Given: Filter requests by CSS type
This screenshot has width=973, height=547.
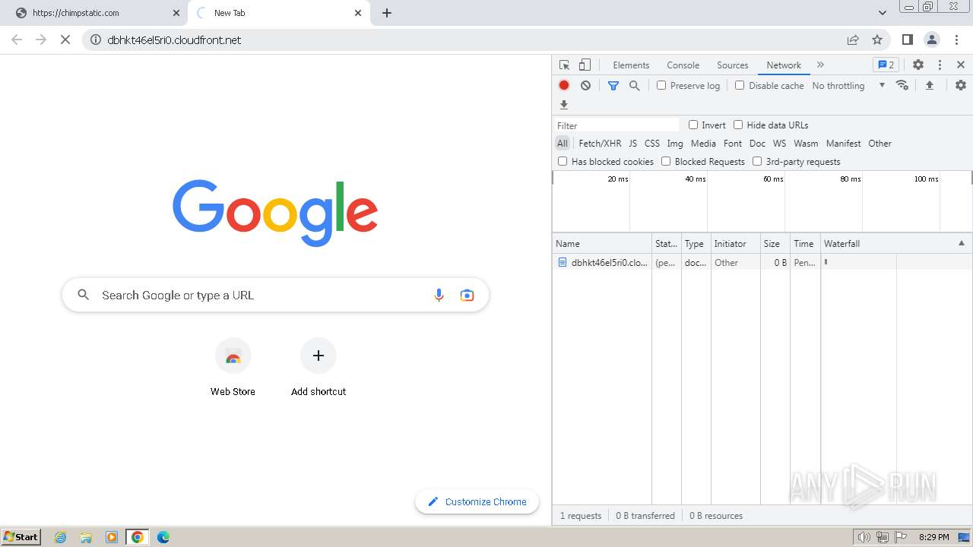Looking at the screenshot, I should 652,143.
